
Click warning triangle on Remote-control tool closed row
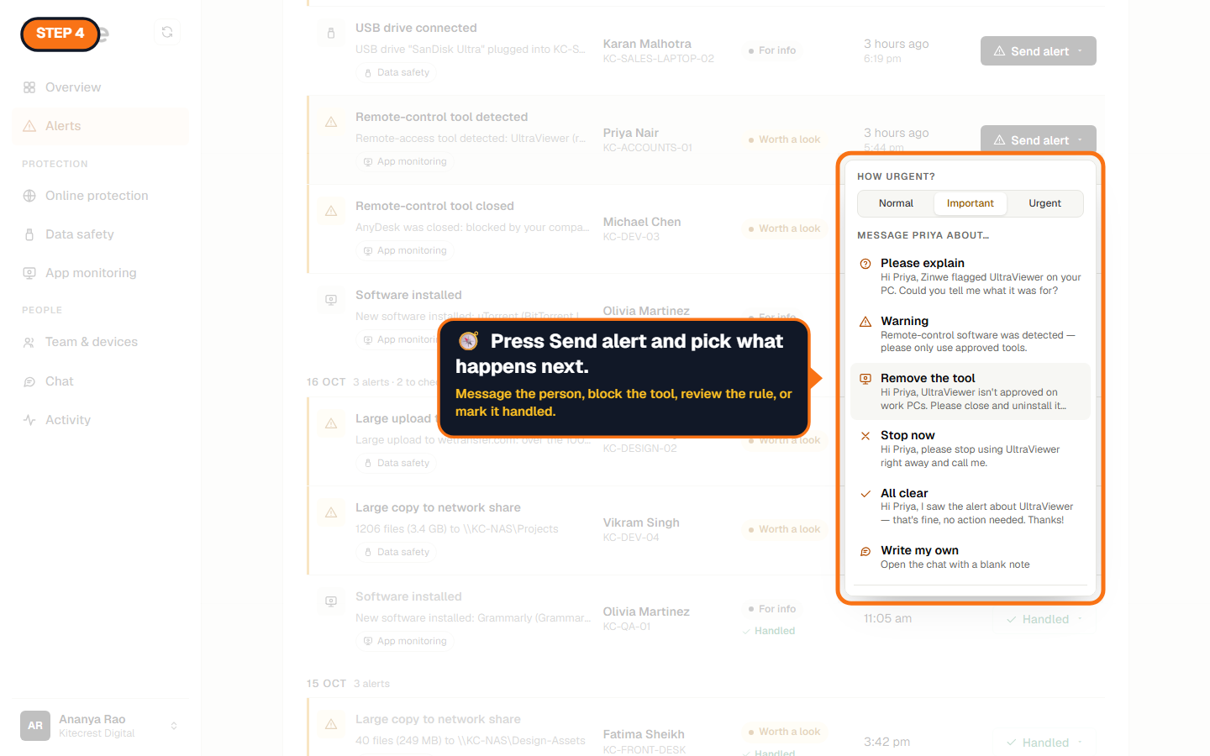(x=331, y=211)
